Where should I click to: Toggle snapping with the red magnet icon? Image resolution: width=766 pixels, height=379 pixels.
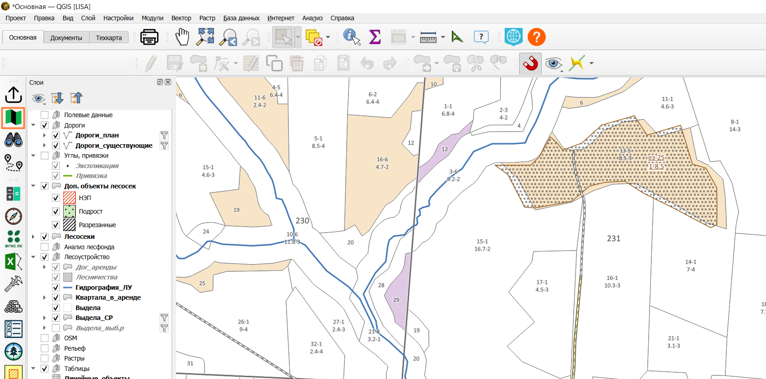pos(530,64)
